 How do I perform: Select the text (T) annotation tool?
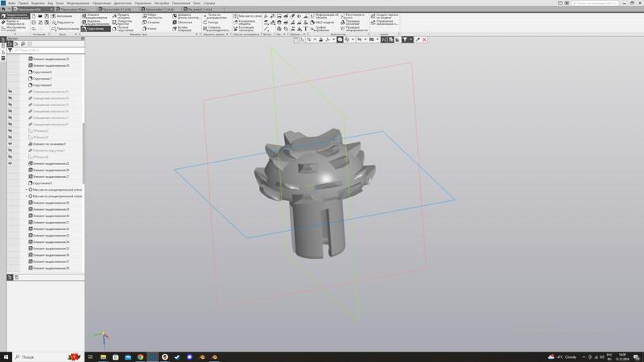click(306, 29)
